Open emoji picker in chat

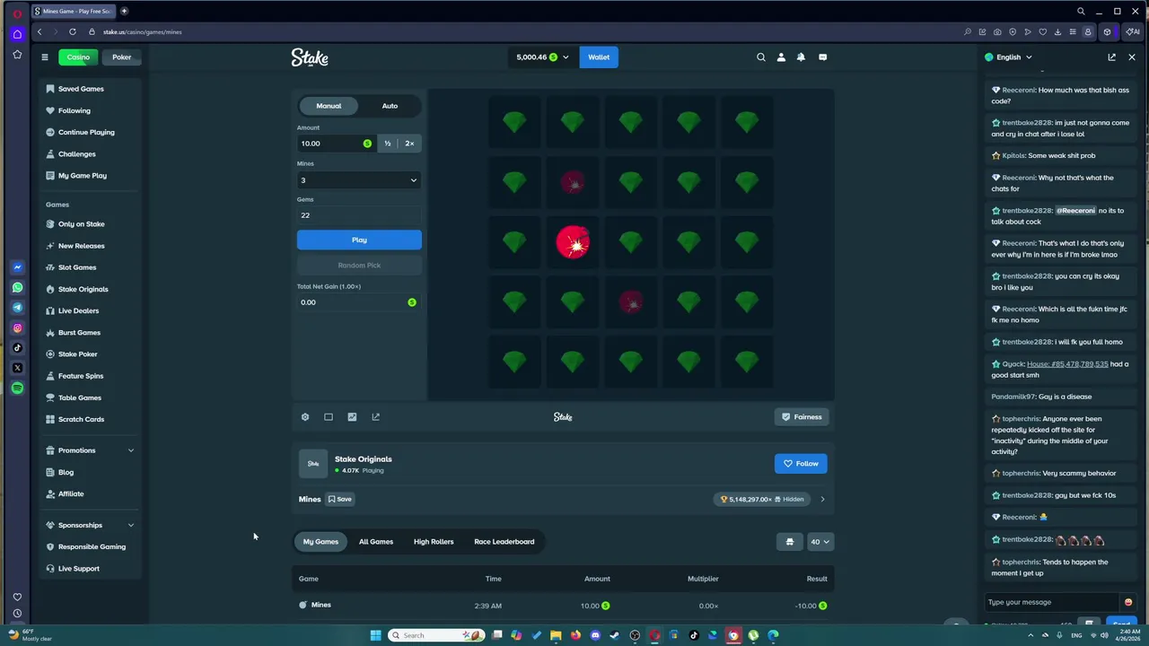click(1128, 602)
